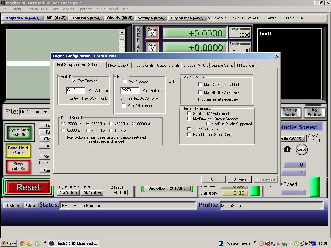
Task: Open the Config menu
Action: click(16, 9)
